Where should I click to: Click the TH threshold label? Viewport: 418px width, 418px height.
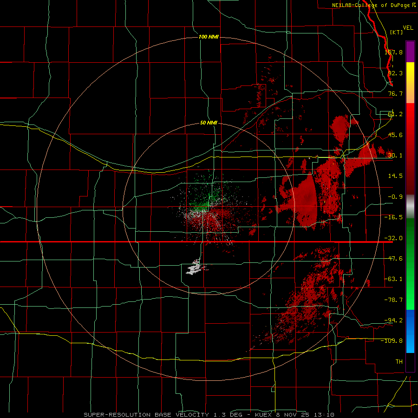pyautogui.click(x=399, y=361)
